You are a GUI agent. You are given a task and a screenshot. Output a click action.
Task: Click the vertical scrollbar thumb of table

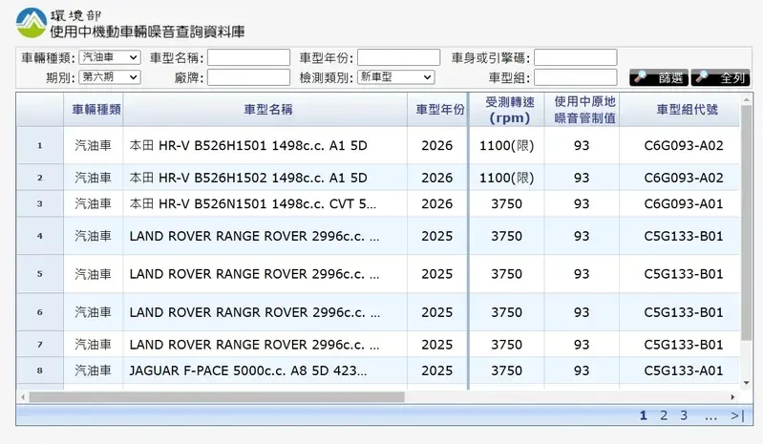tap(747, 222)
